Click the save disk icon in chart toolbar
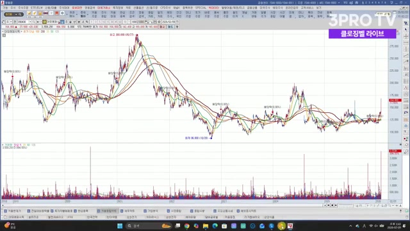The image size is (410, 231). pos(155,22)
